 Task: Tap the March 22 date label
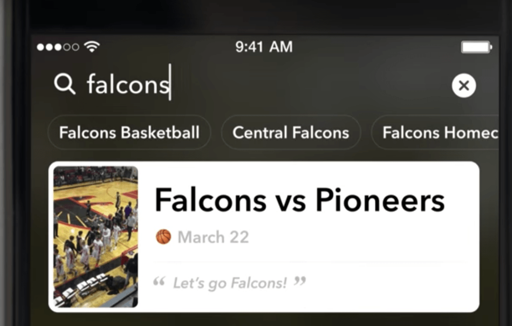coord(213,237)
